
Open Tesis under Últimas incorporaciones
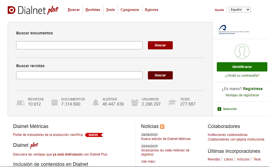pyautogui.click(x=257, y=159)
